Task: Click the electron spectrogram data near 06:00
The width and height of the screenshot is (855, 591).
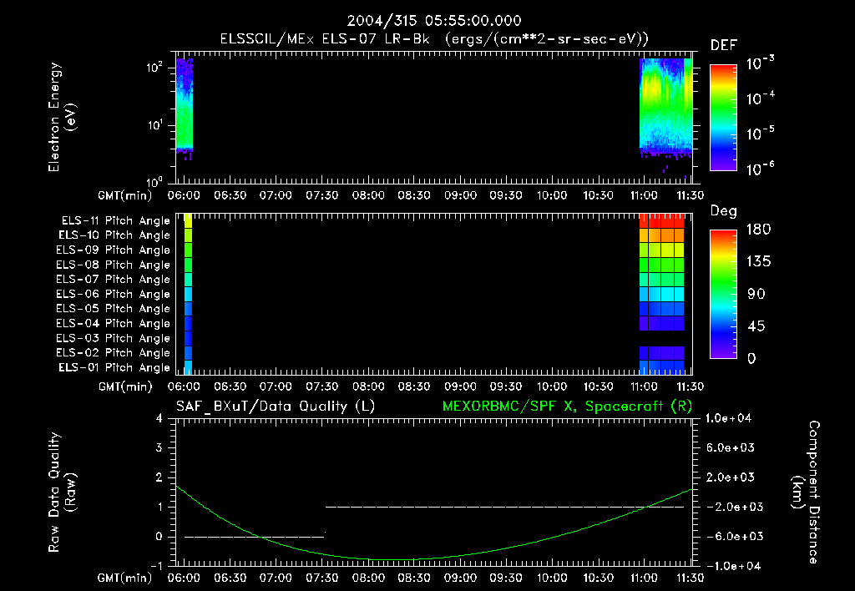Action: (x=185, y=106)
